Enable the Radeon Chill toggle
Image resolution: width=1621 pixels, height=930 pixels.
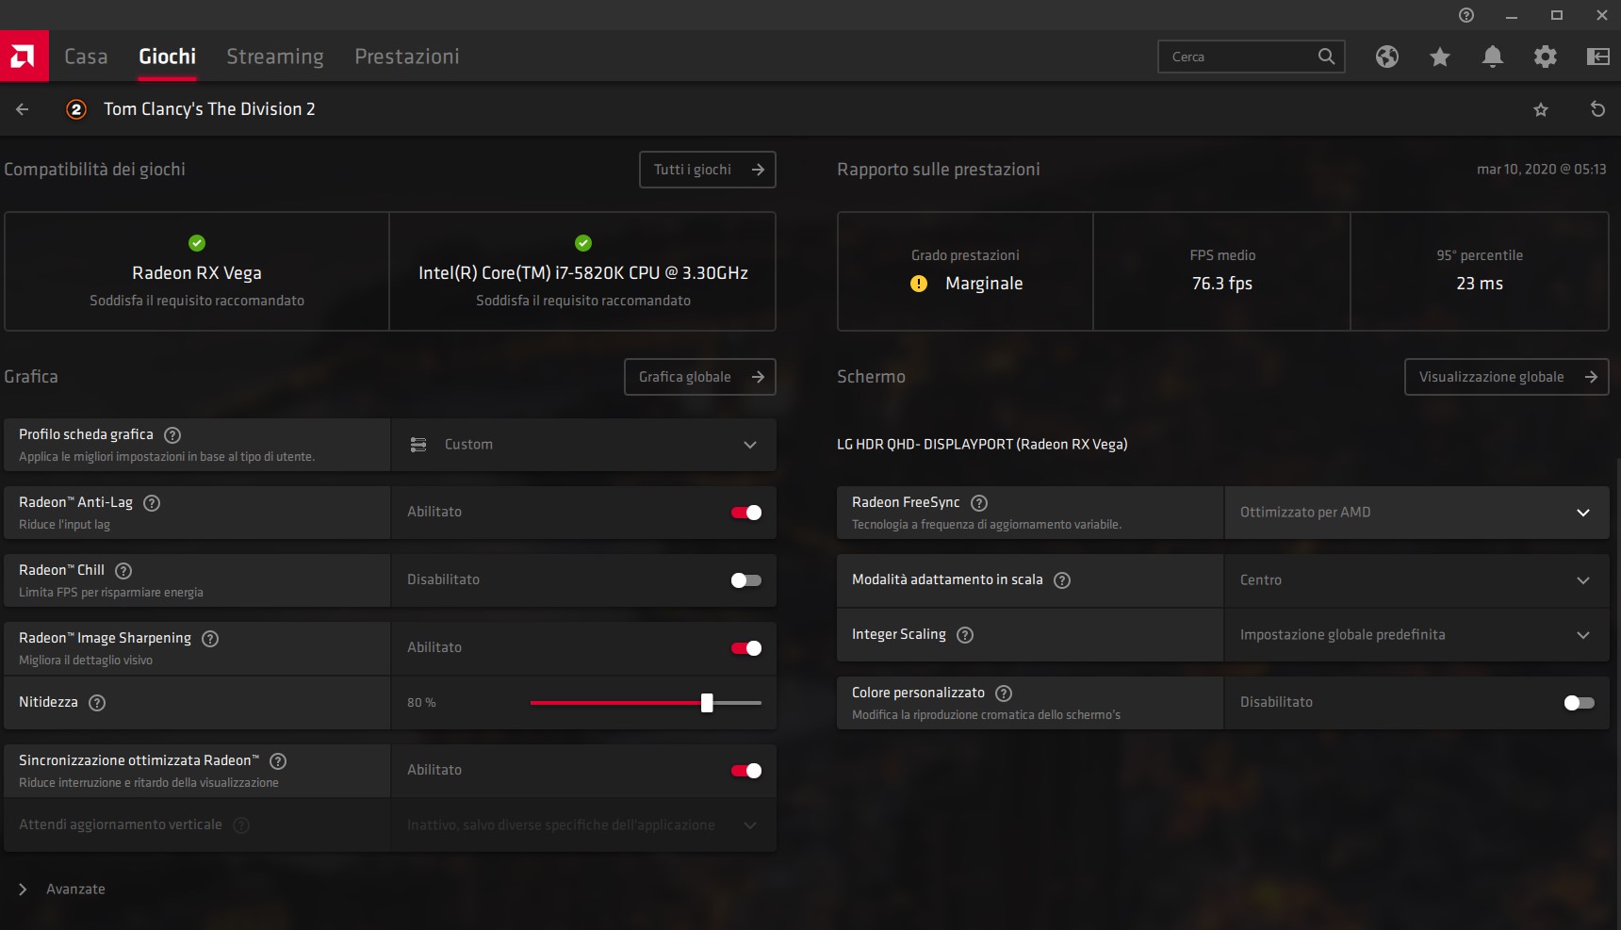pyautogui.click(x=746, y=580)
